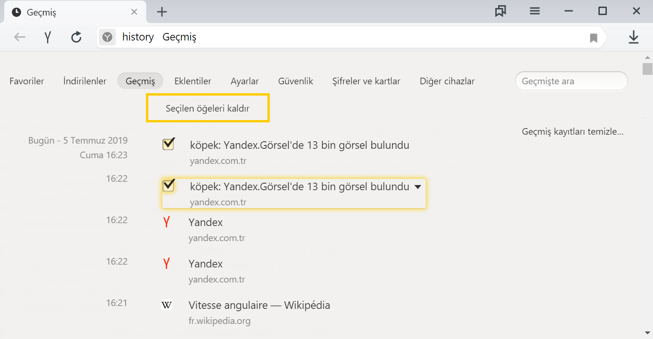Image resolution: width=653 pixels, height=339 pixels.
Task: Open a new tab with the plus icon
Action: coord(162,12)
